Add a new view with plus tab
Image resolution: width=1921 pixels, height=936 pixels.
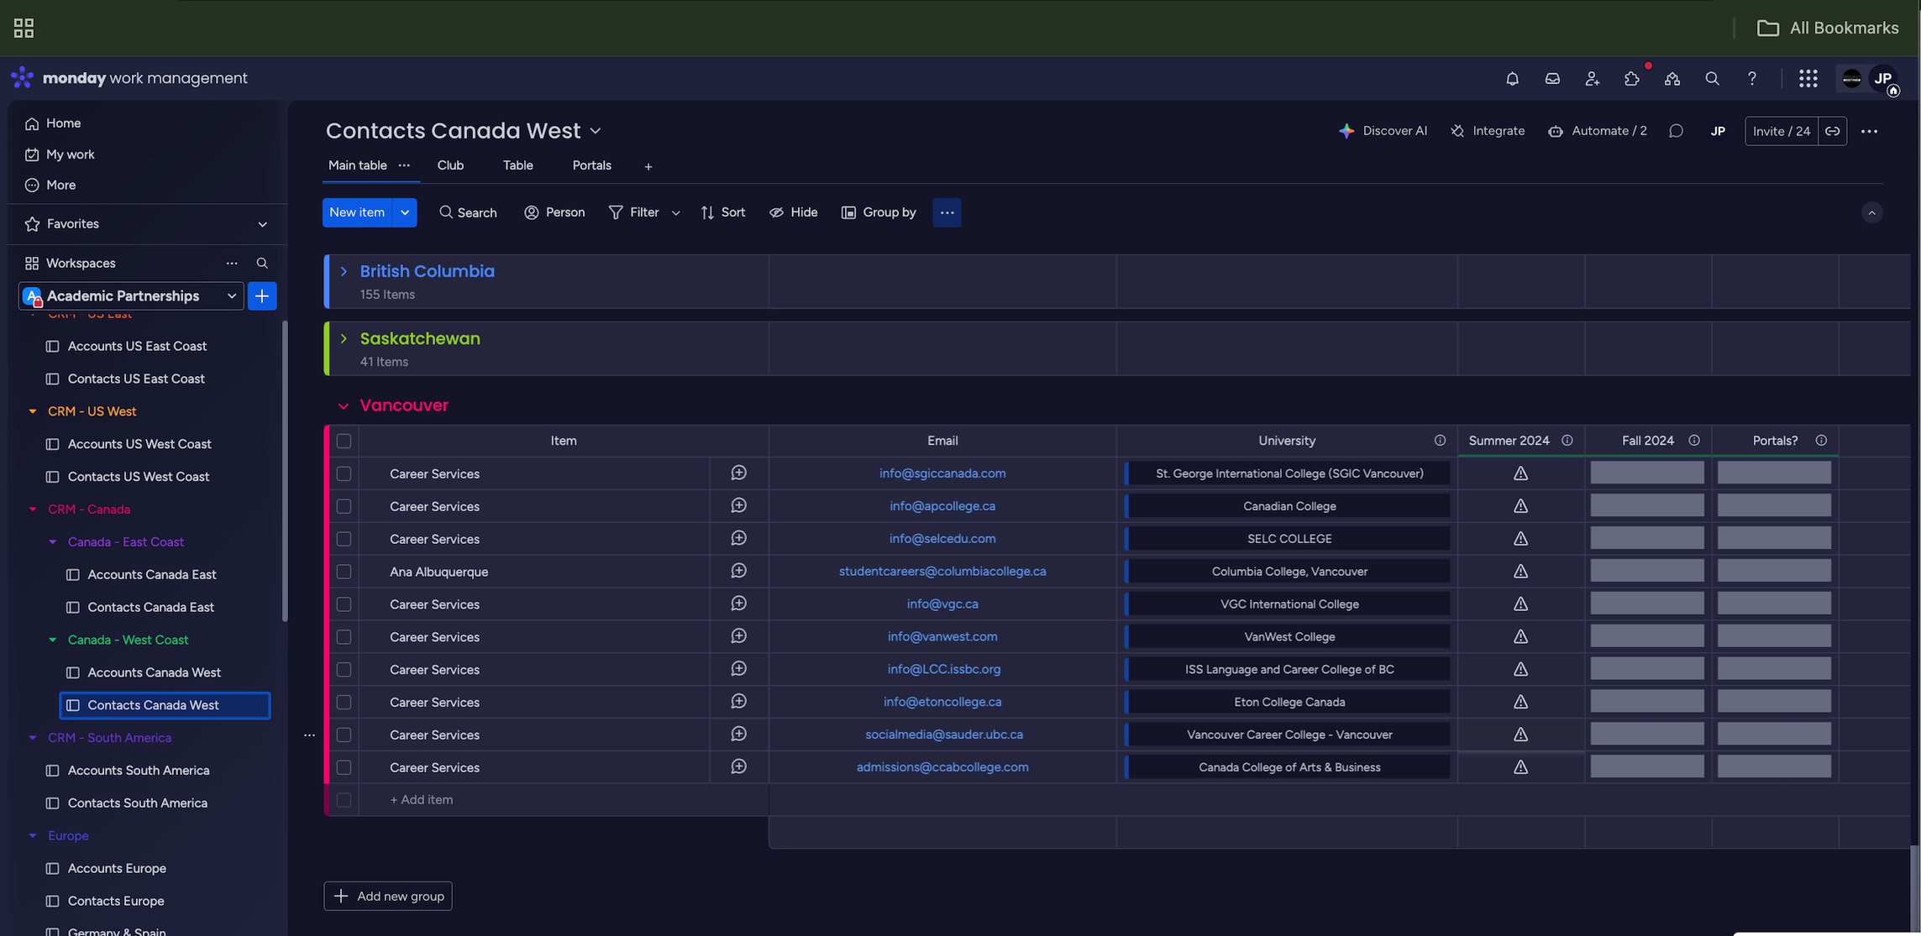tap(648, 166)
